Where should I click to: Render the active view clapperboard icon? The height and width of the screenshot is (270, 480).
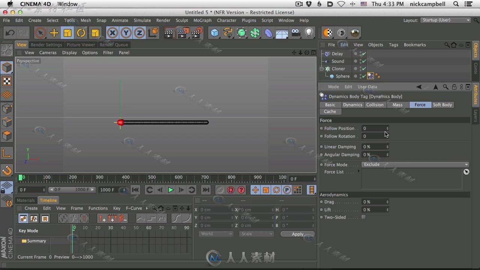169,33
